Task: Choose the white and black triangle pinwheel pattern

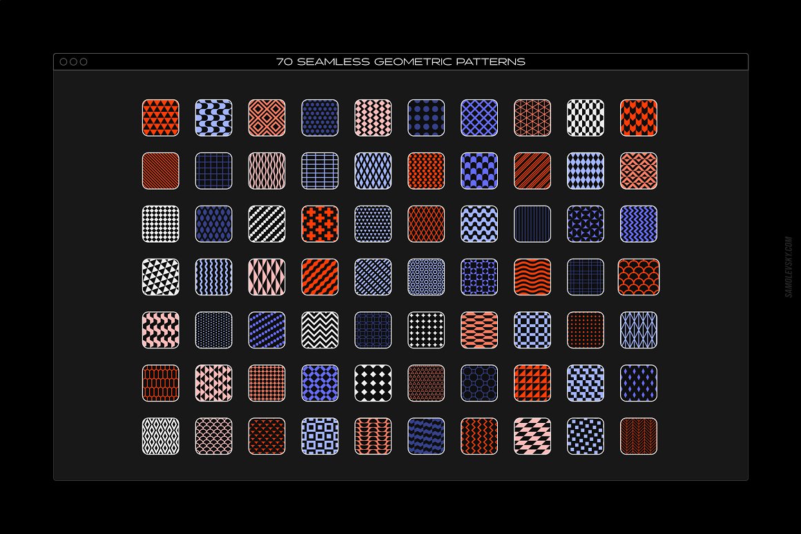Action: (x=160, y=277)
